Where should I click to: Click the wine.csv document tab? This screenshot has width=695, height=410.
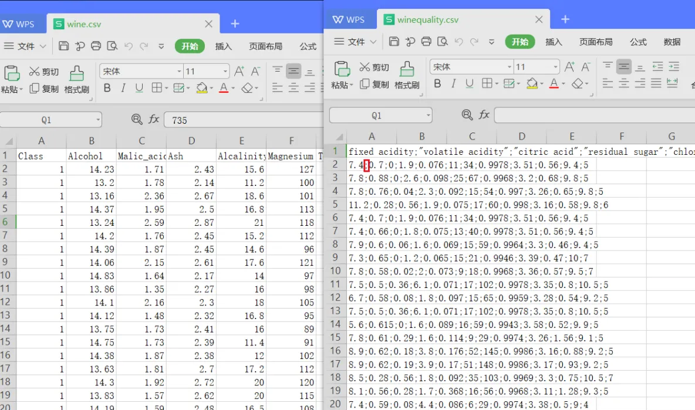coord(133,24)
